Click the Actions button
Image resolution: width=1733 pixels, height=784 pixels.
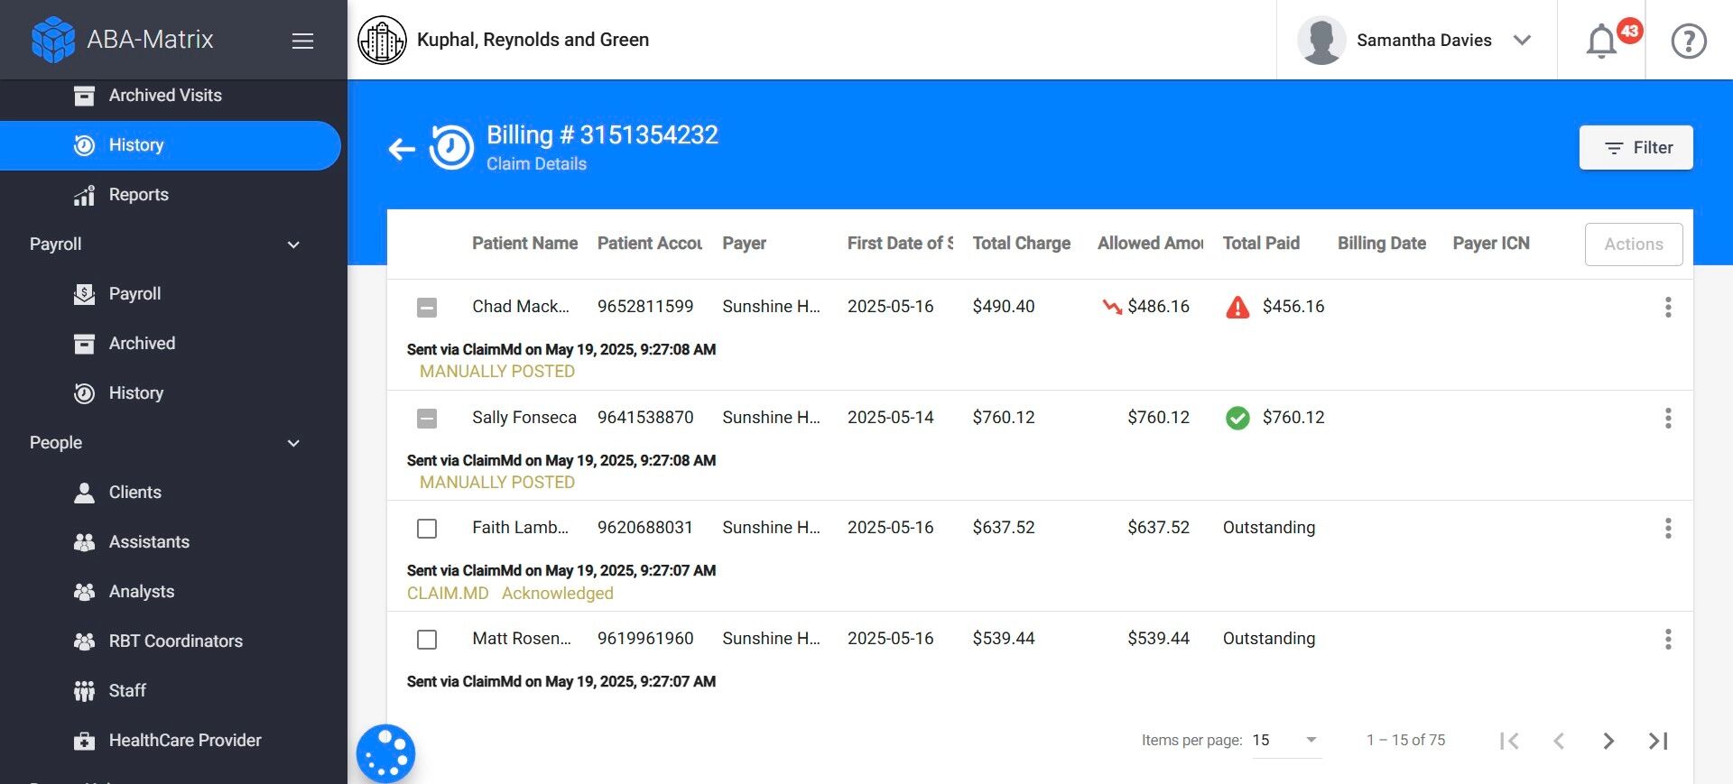tap(1633, 244)
